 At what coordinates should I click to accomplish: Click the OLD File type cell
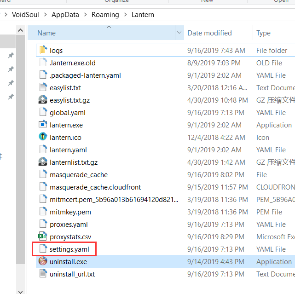(269, 63)
